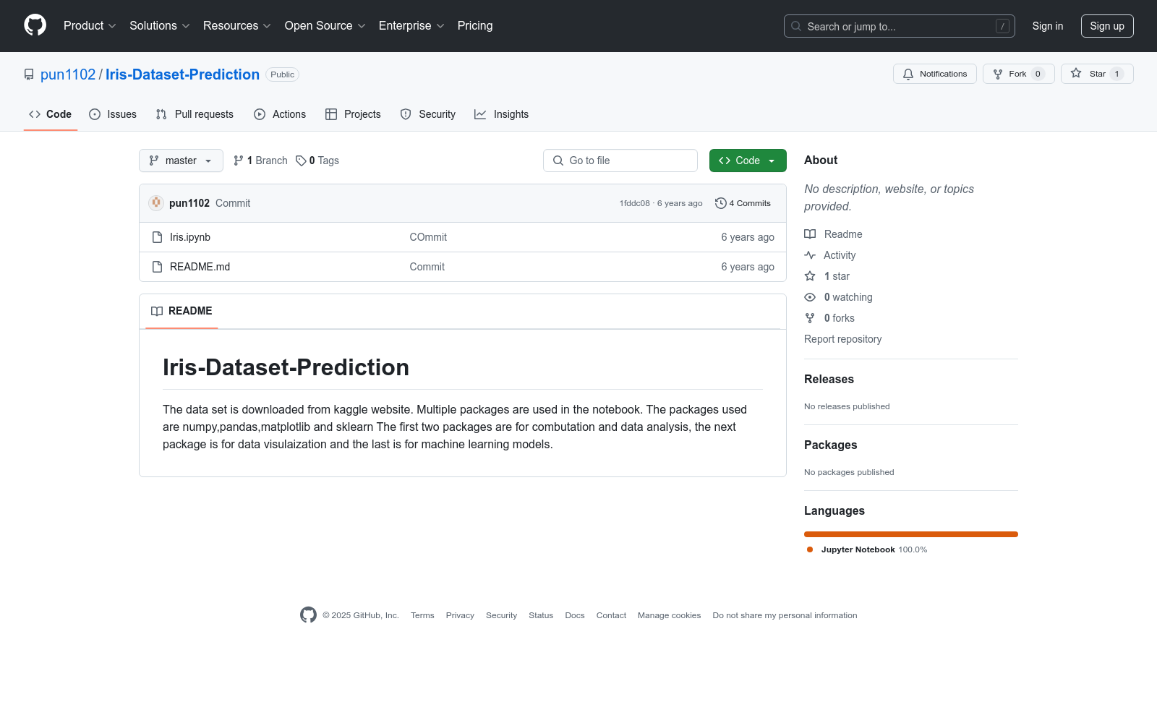Expand the Open Source menu
The width and height of the screenshot is (1157, 723).
coord(325,25)
